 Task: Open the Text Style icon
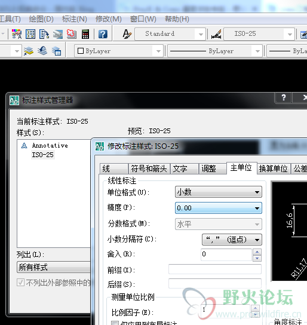[x=127, y=34]
